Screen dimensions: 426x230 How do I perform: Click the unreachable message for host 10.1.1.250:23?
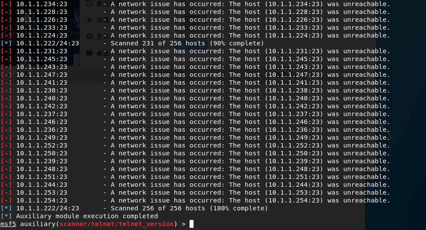point(250,153)
